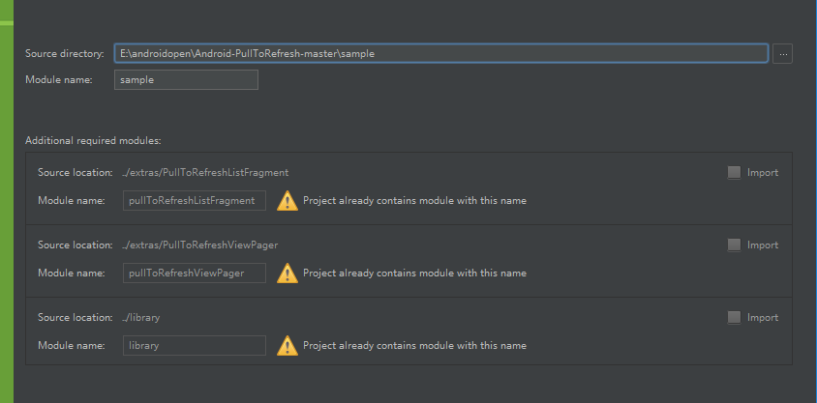This screenshot has width=817, height=403.
Task: Click the library module name field
Action: click(195, 345)
